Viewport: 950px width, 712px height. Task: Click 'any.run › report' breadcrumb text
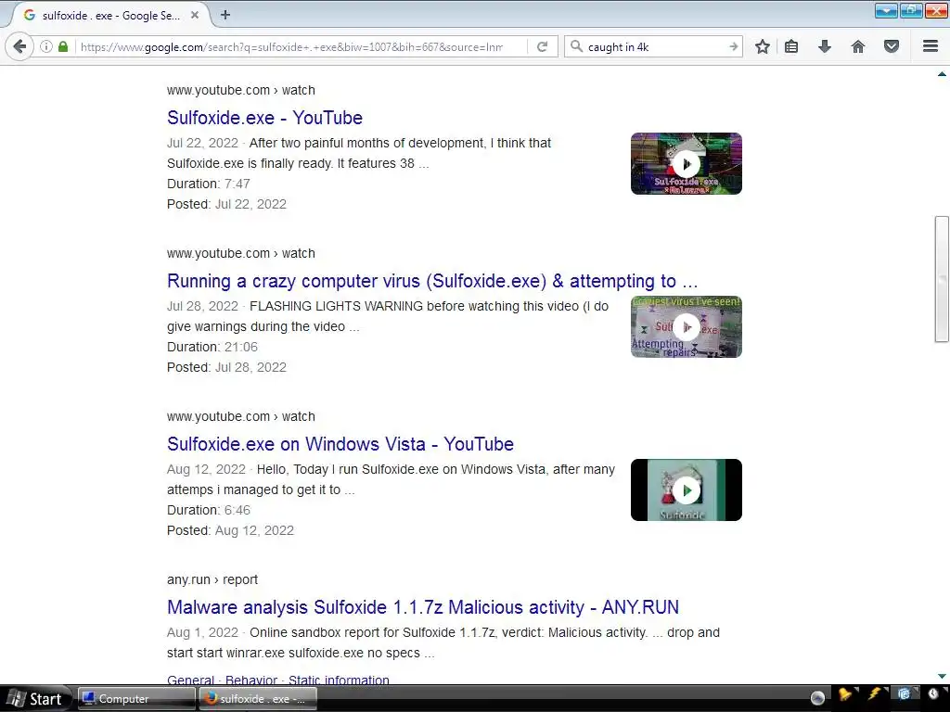tap(212, 579)
